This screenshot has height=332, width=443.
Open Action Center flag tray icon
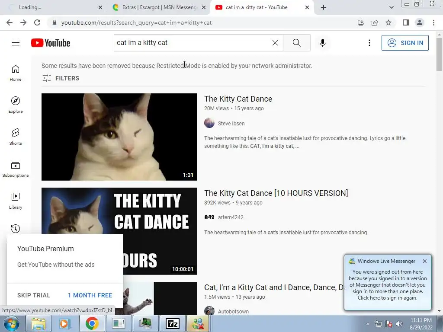[x=389, y=324]
